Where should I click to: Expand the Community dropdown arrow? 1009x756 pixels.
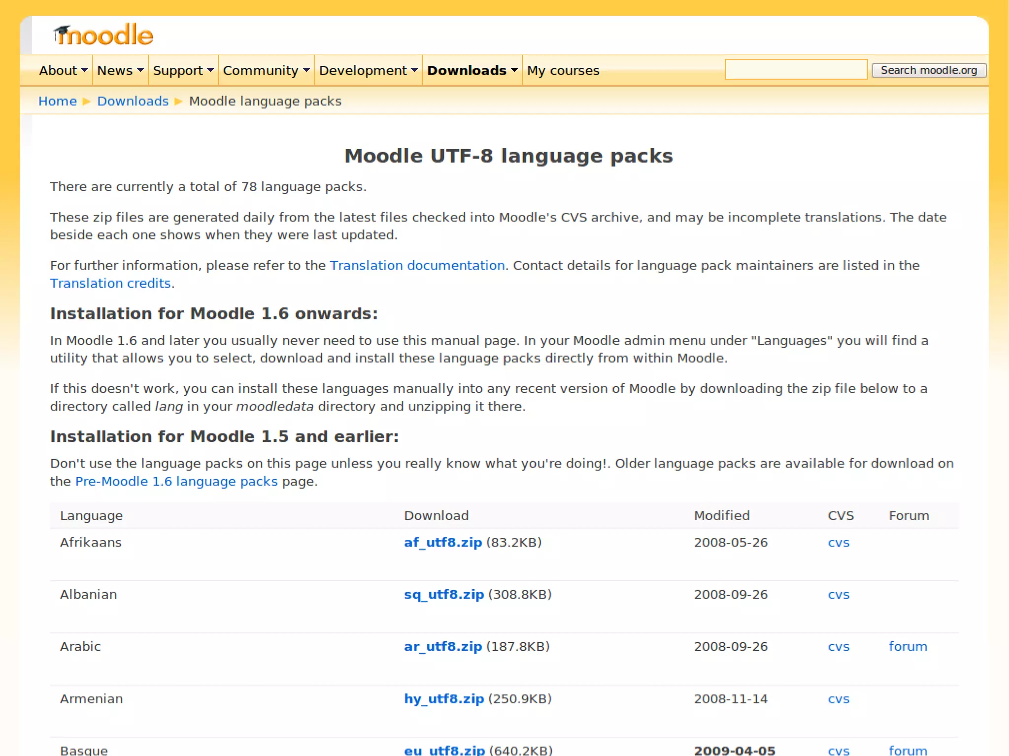pos(306,70)
